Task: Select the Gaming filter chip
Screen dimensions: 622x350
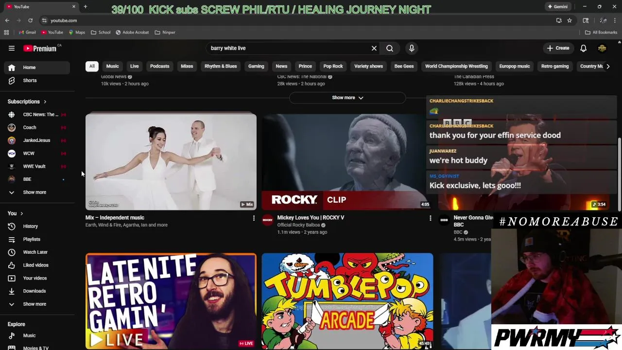Action: [256, 66]
